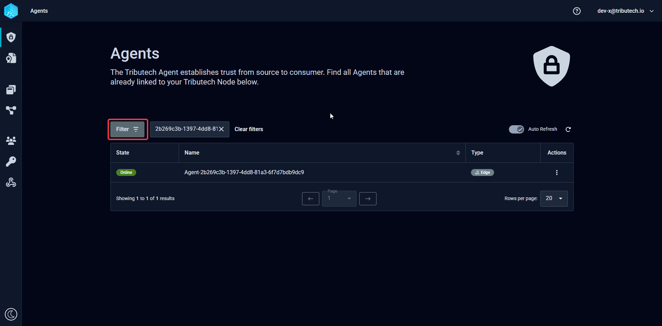Toggle dark mode moon icon
662x326 pixels.
click(x=11, y=314)
